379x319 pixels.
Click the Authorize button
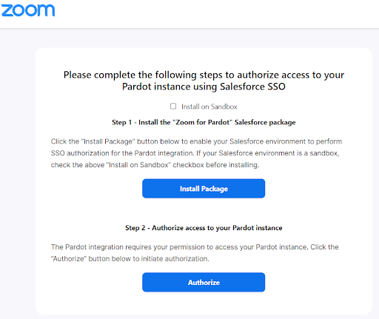(204, 282)
